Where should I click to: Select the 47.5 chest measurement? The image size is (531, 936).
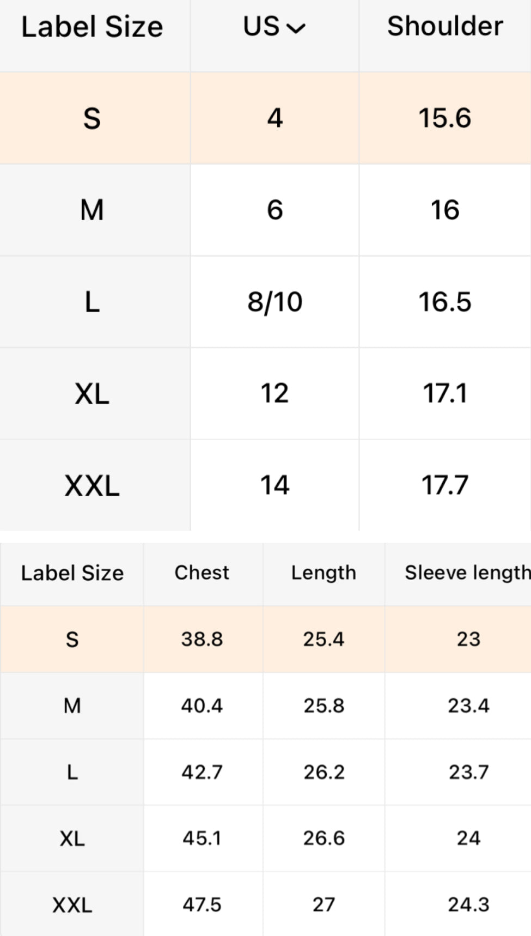(x=202, y=904)
